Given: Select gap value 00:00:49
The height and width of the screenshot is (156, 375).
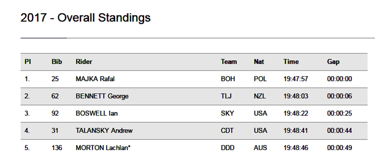Looking at the screenshot, I should pos(339,148).
